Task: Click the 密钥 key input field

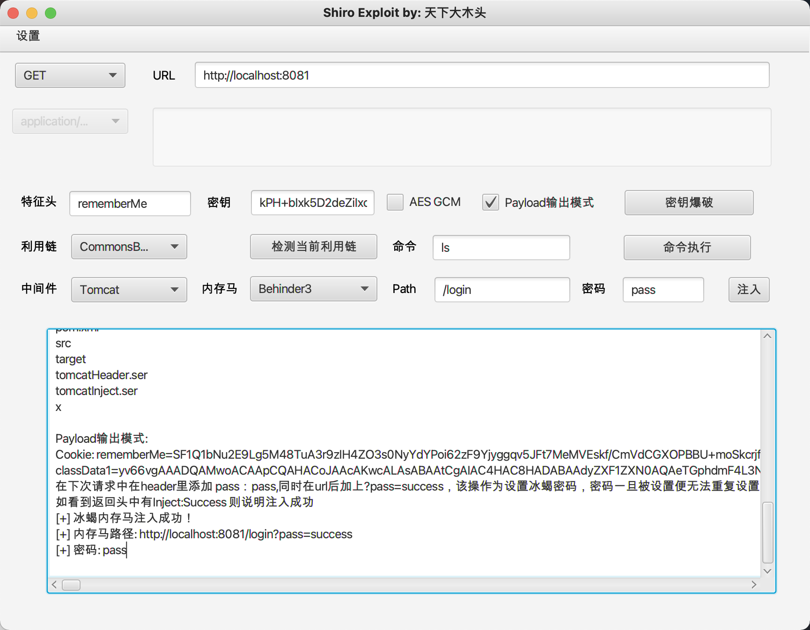Action: [x=313, y=203]
